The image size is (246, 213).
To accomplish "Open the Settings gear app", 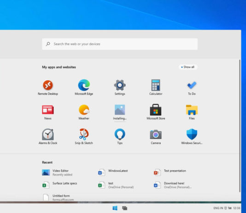I will pyautogui.click(x=120, y=88).
